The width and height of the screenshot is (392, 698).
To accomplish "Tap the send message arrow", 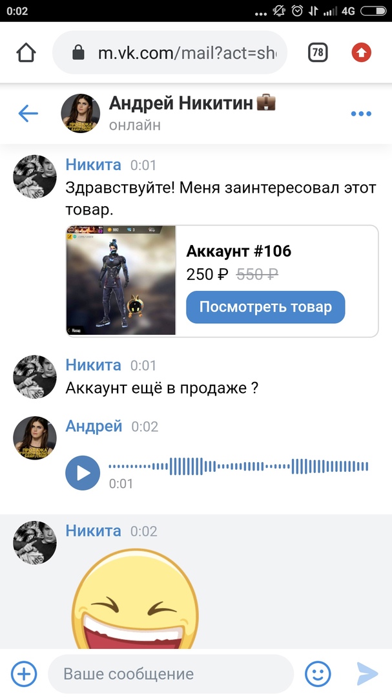I will [x=367, y=673].
